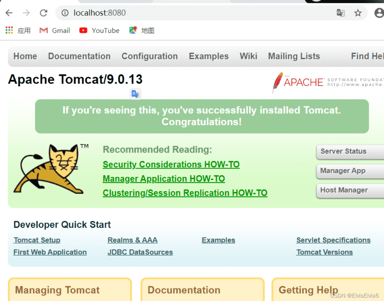Click the green congratulations banner text
384x301 pixels.
pyautogui.click(x=202, y=116)
